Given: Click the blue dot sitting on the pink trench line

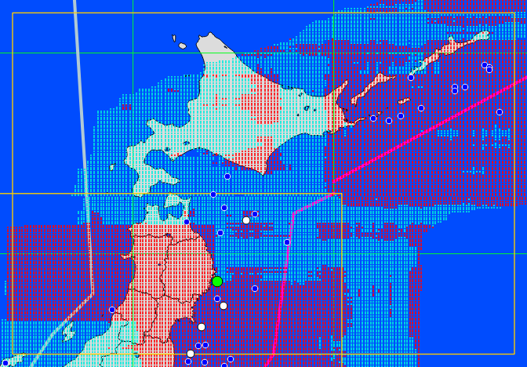Looking at the screenshot, I should click(287, 242).
